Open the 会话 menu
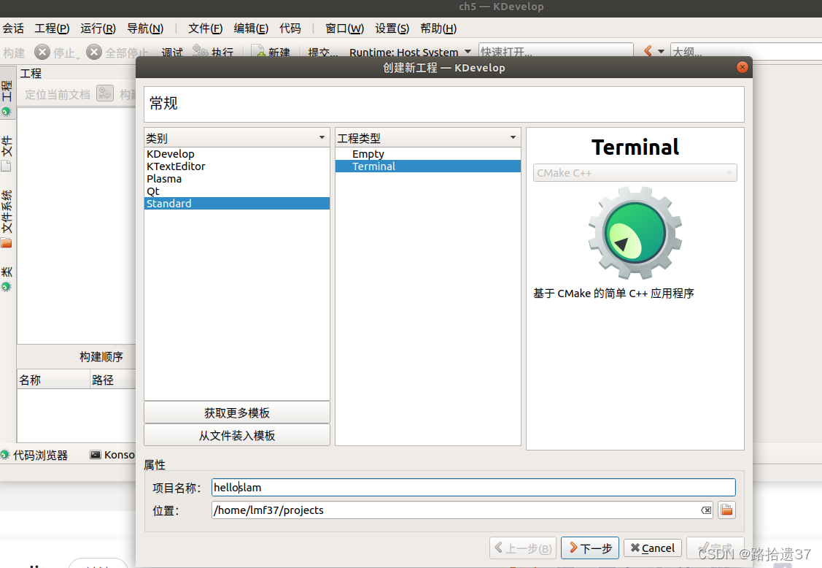 [x=13, y=28]
